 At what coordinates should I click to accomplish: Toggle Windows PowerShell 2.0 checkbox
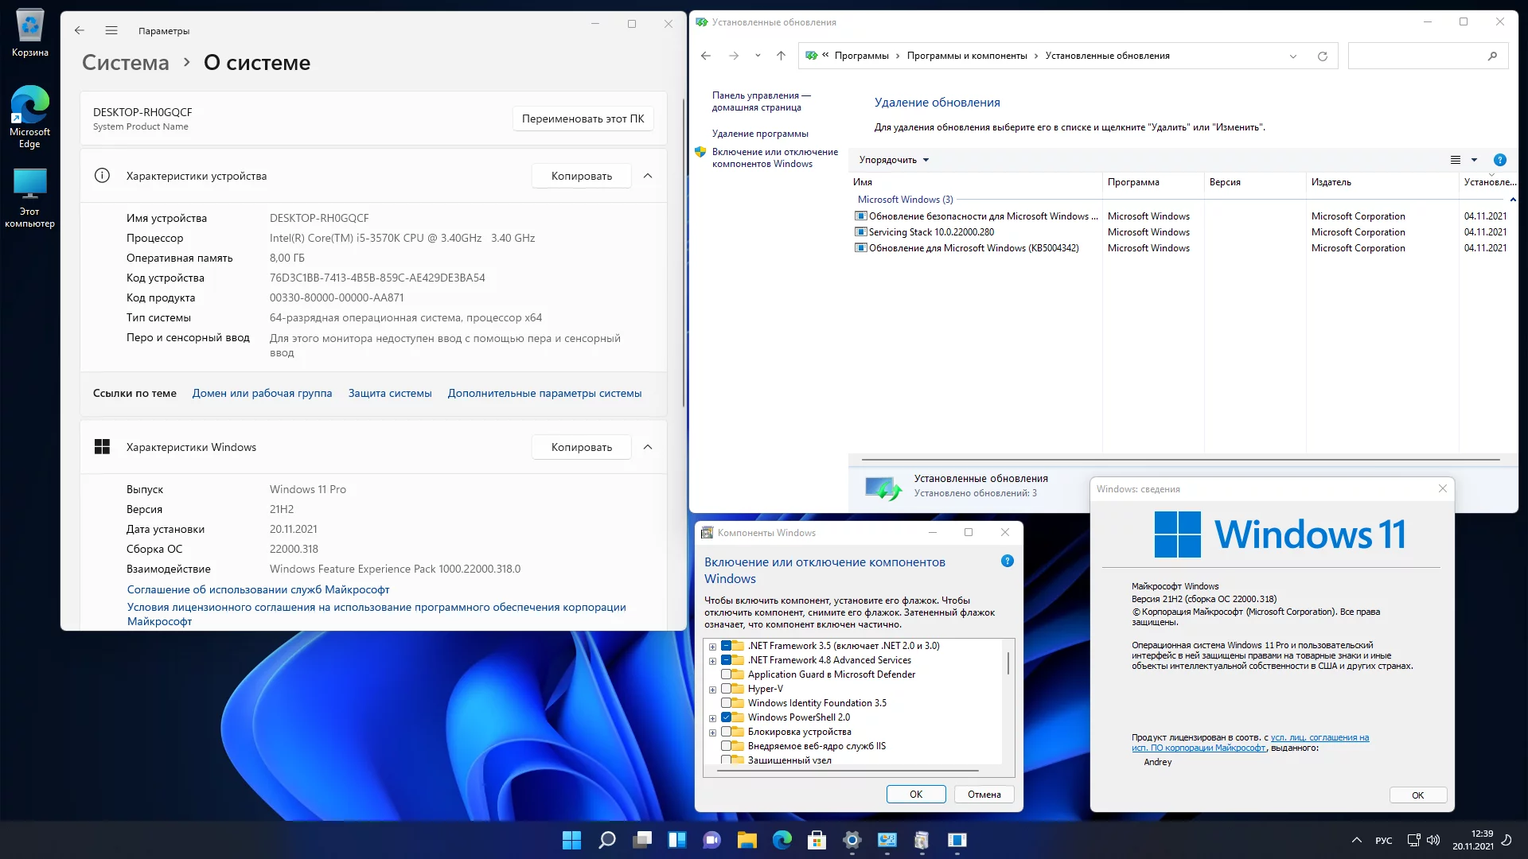(x=727, y=717)
